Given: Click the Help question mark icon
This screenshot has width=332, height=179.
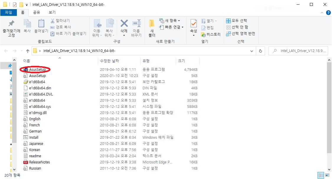Looking at the screenshot, I should [x=328, y=13].
